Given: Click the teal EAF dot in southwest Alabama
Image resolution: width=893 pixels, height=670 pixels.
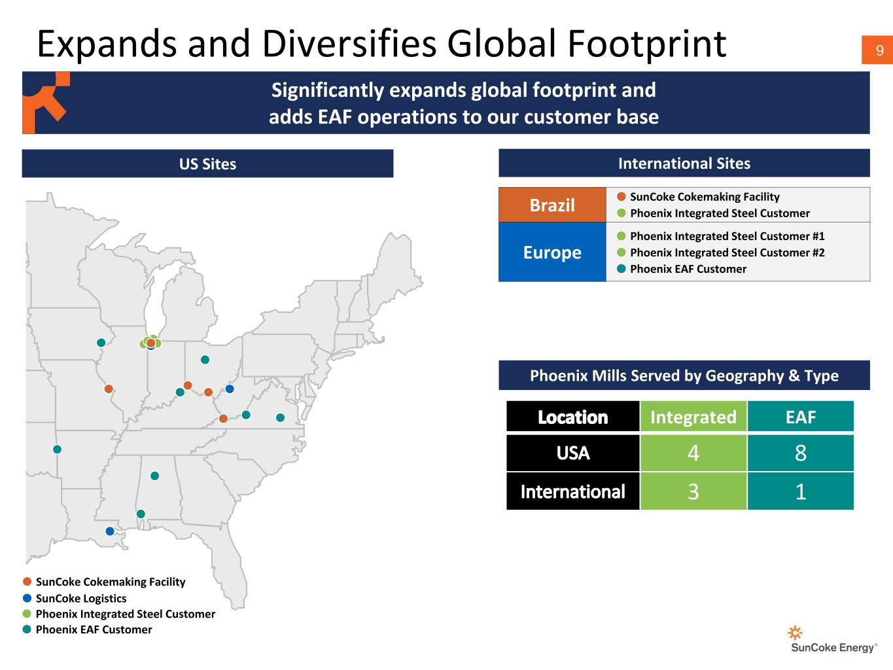Looking at the screenshot, I should coord(141,514).
